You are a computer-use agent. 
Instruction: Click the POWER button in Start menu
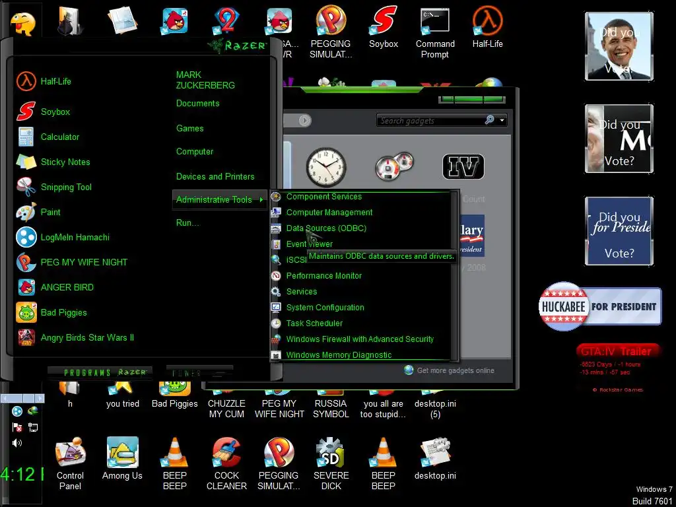tap(199, 374)
